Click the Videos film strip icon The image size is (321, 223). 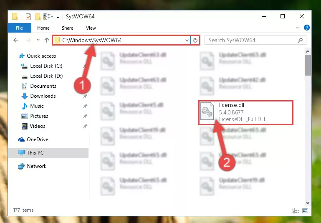(24, 126)
